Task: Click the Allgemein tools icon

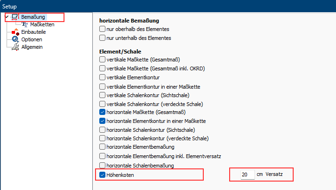Action: [x=16, y=47]
